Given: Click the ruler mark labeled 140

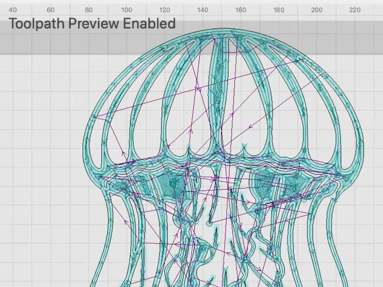Looking at the screenshot, I should click(x=203, y=10).
